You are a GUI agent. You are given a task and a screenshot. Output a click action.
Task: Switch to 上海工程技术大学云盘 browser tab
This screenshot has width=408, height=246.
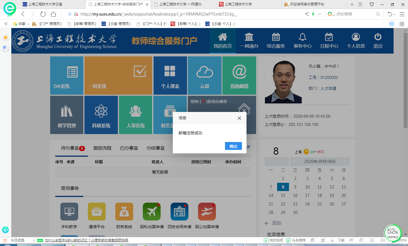click(x=52, y=4)
